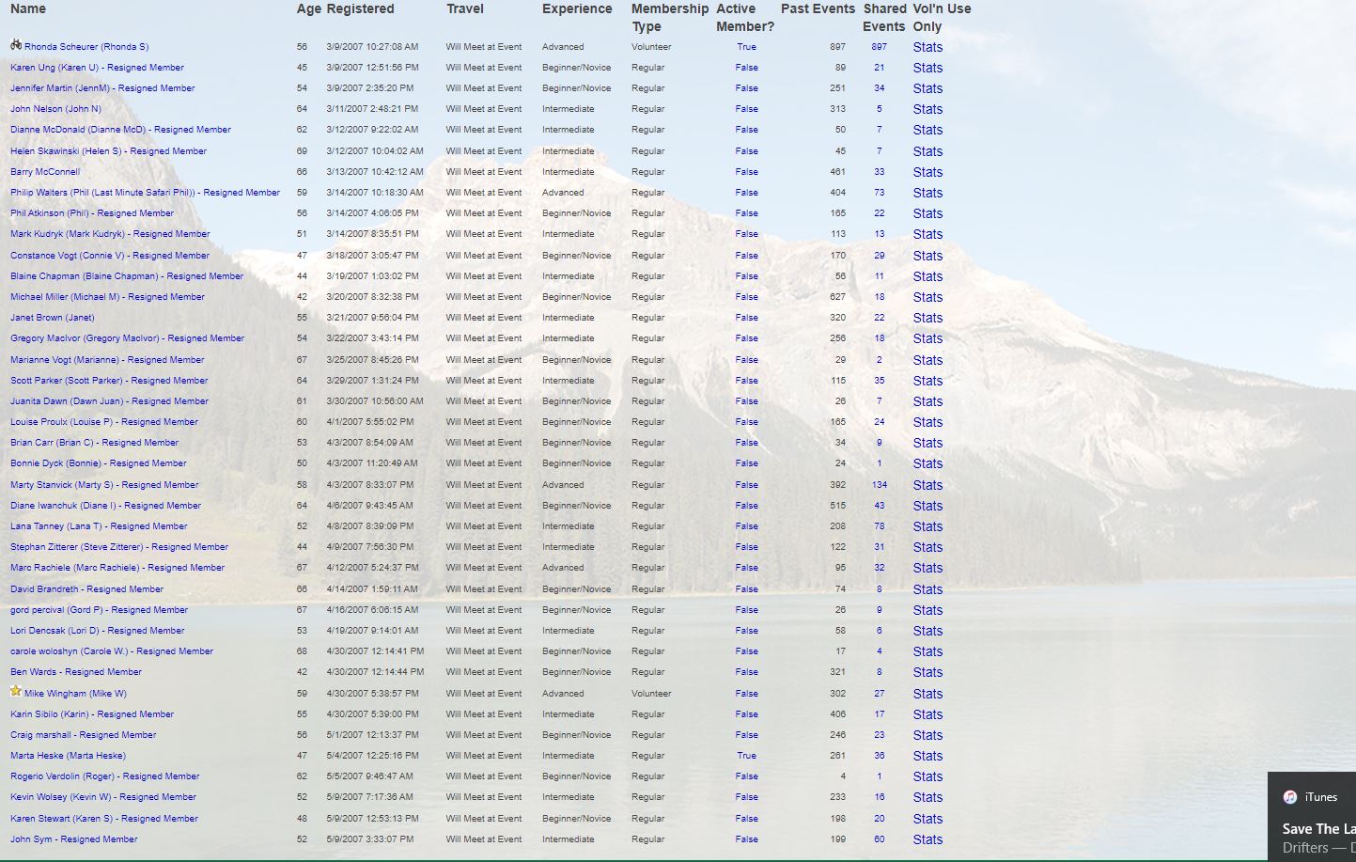This screenshot has height=862, width=1356.
Task: Click the bicycle icon beside Rhonda Scheurer
Action: click(16, 44)
